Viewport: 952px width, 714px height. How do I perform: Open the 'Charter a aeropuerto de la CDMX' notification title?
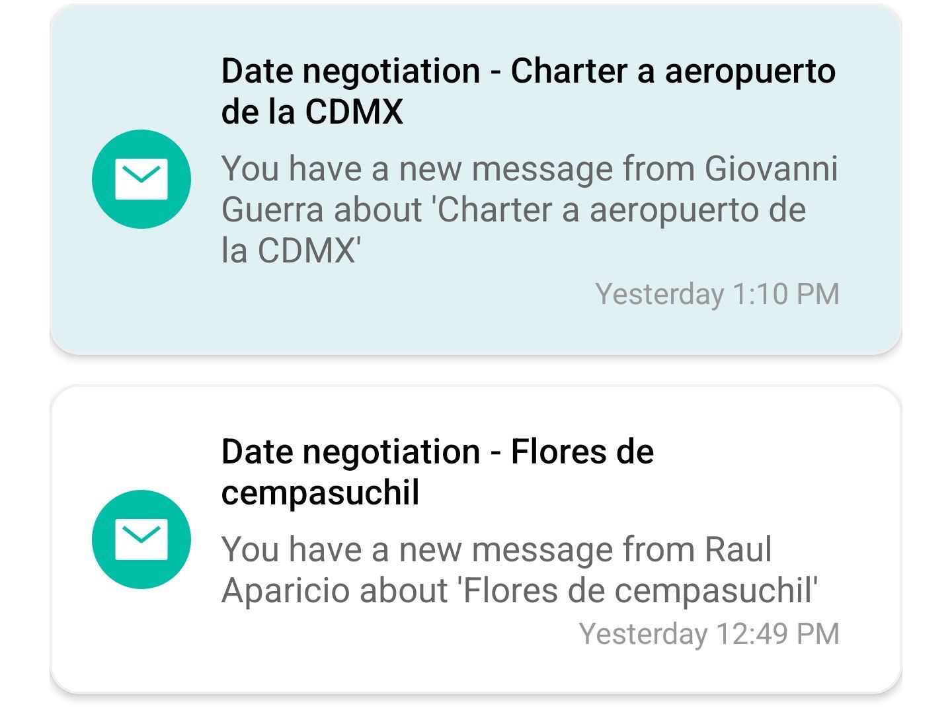(528, 91)
